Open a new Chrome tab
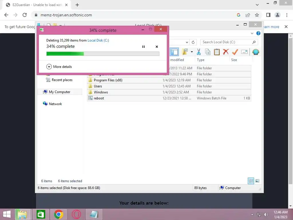The width and height of the screenshot is (293, 220). tap(77, 5)
